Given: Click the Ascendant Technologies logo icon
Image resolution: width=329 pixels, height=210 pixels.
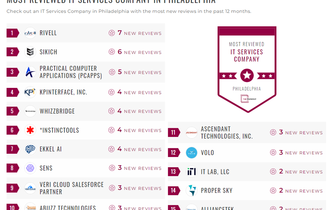Looking at the screenshot, I should coord(191,132).
